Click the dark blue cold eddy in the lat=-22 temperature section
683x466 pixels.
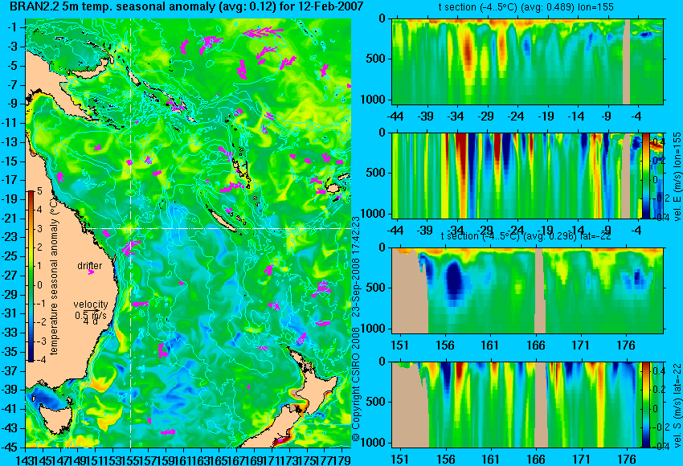click(x=454, y=281)
